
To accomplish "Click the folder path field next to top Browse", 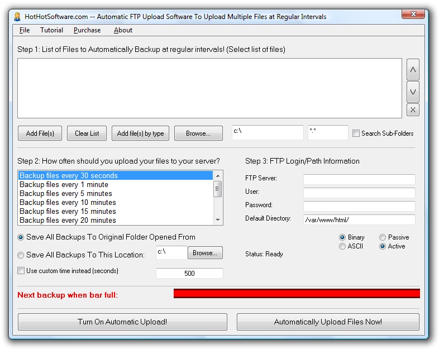I will click(268, 132).
